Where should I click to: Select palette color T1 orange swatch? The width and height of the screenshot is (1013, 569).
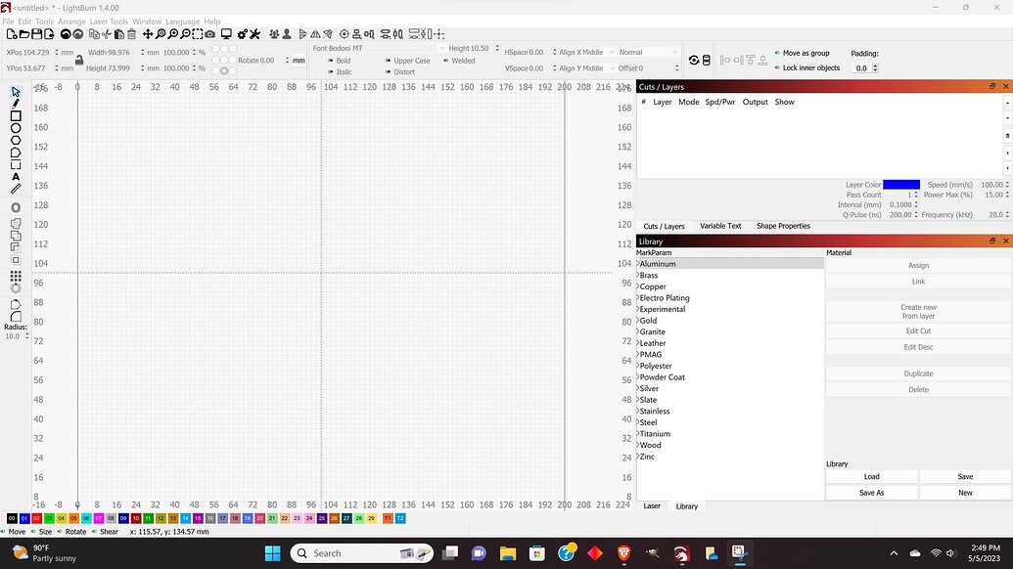tap(388, 518)
